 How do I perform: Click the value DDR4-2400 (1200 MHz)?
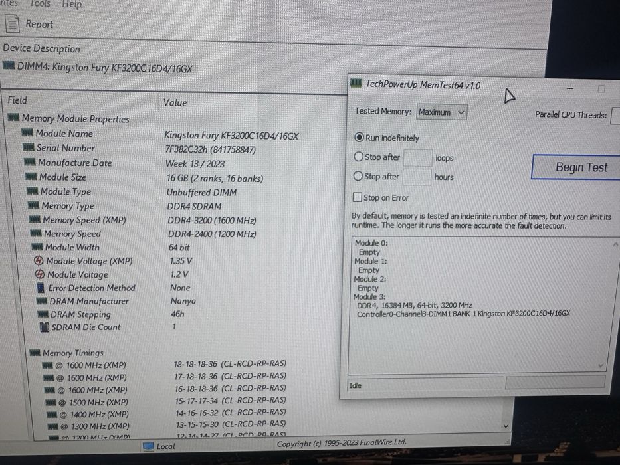click(213, 234)
